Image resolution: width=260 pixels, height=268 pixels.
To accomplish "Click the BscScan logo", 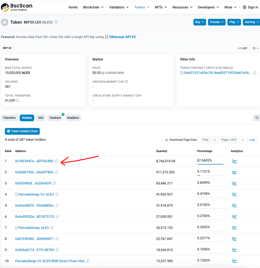I will point(17,7).
